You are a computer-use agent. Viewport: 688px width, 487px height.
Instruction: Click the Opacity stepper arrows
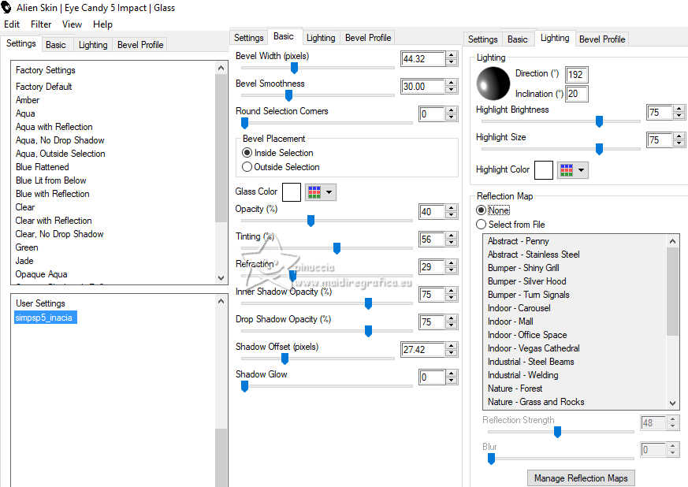(452, 211)
